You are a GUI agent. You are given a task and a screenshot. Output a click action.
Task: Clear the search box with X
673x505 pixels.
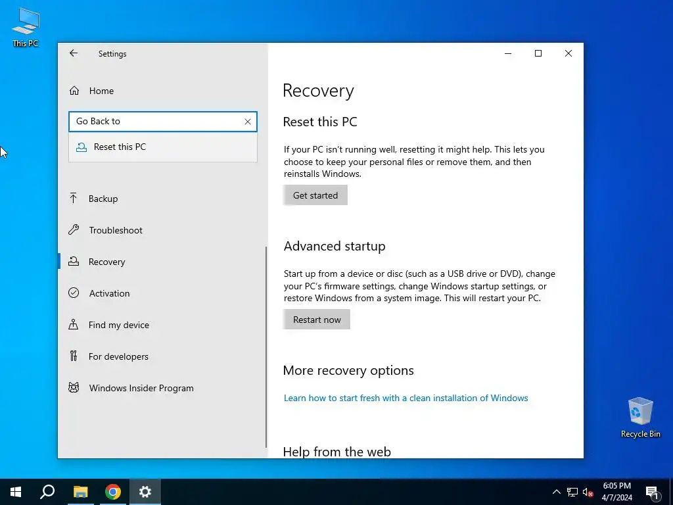click(248, 122)
